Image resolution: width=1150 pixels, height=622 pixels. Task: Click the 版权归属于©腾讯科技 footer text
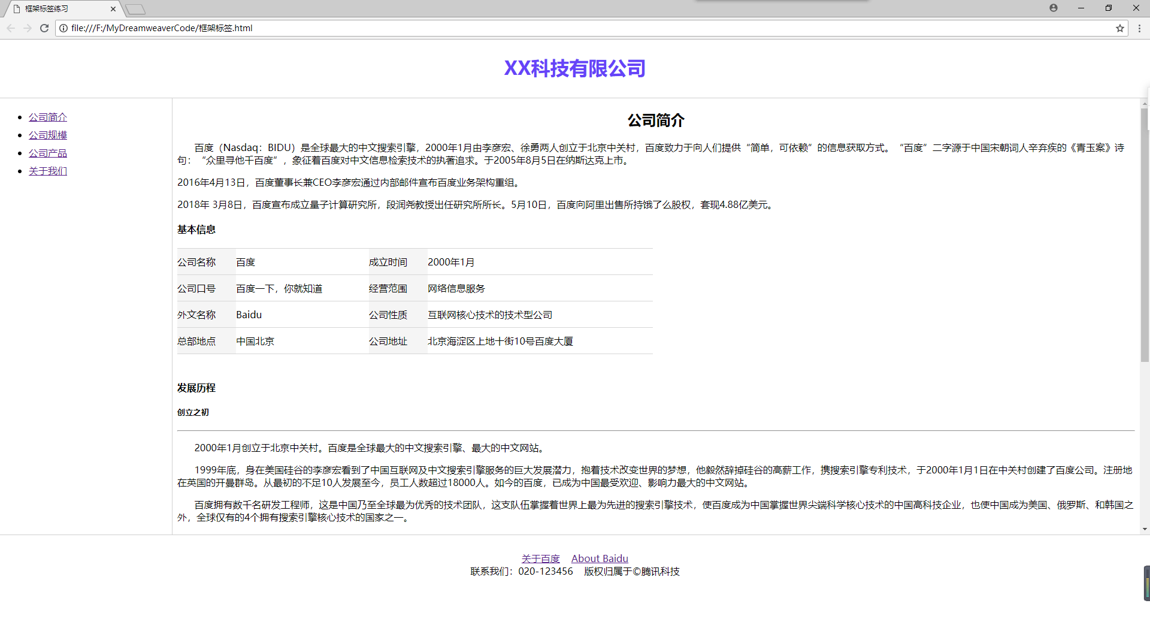632,572
